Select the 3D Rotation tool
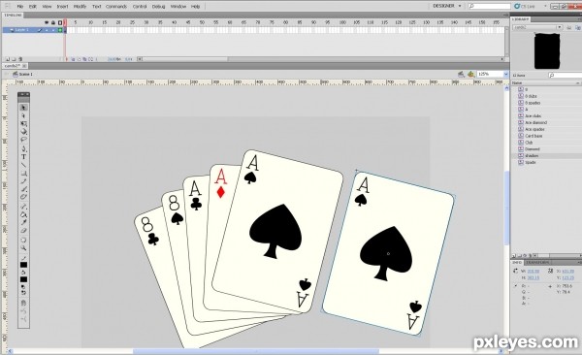 click(23, 132)
